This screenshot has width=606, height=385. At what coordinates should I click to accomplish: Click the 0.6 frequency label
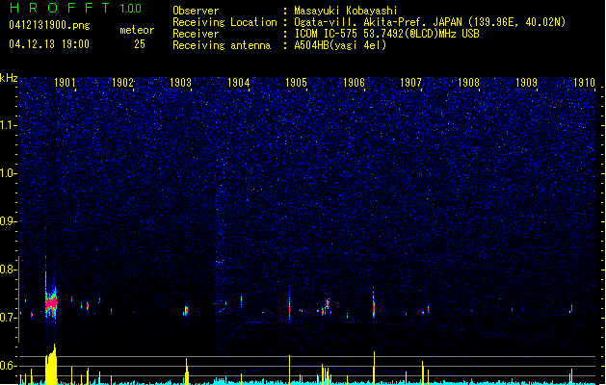pos(9,366)
